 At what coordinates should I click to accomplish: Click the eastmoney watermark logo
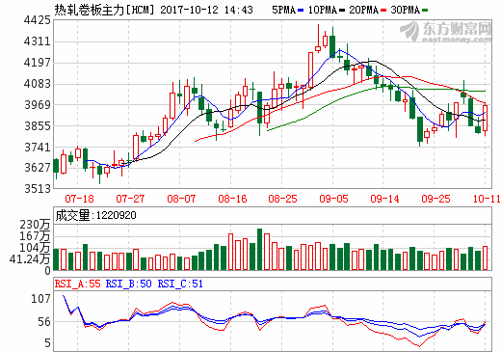(x=446, y=32)
